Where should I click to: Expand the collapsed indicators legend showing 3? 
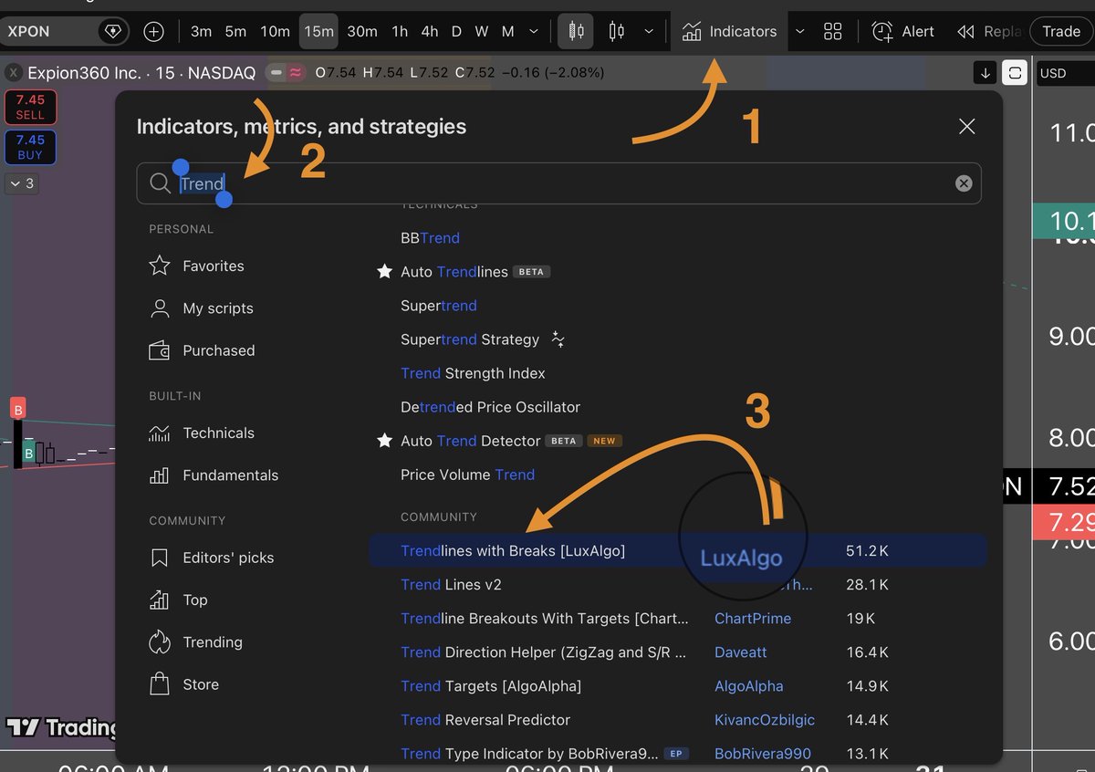pos(21,183)
